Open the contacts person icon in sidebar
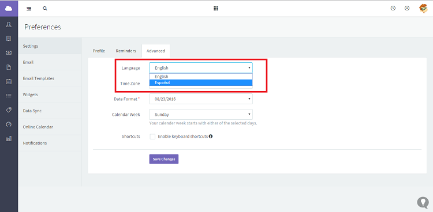 coord(9,25)
